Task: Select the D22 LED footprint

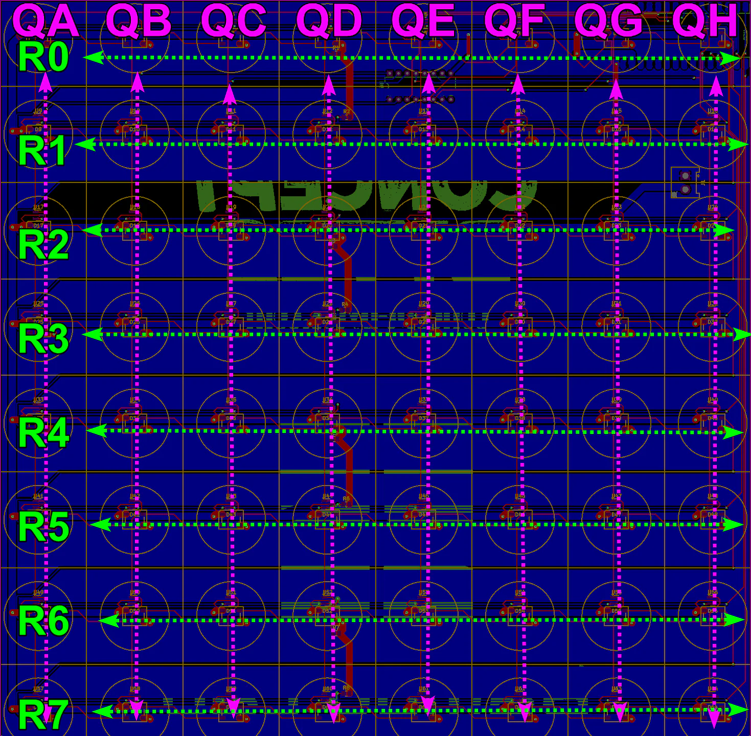Action: point(520,230)
